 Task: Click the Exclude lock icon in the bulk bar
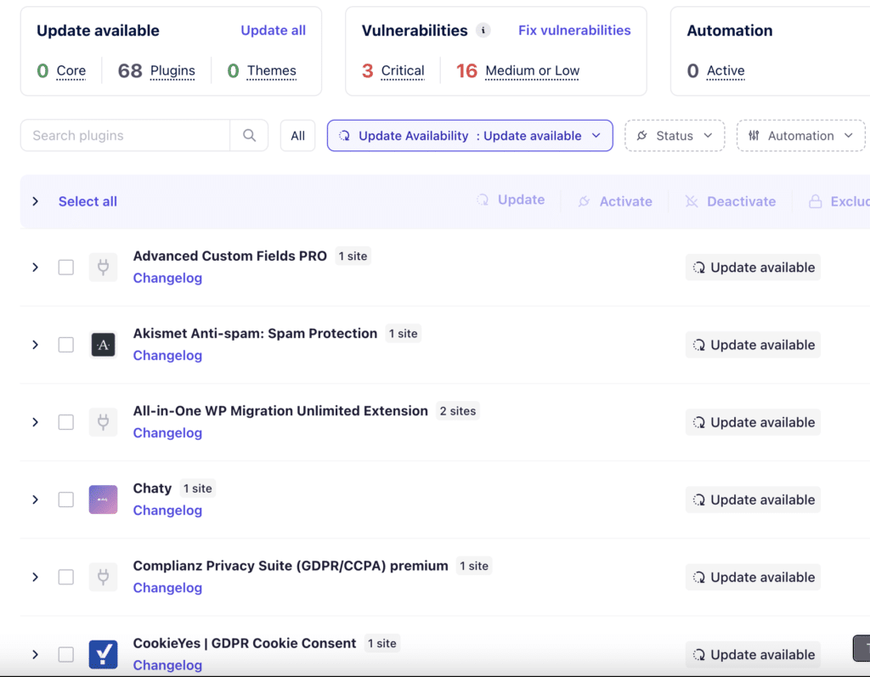click(815, 201)
